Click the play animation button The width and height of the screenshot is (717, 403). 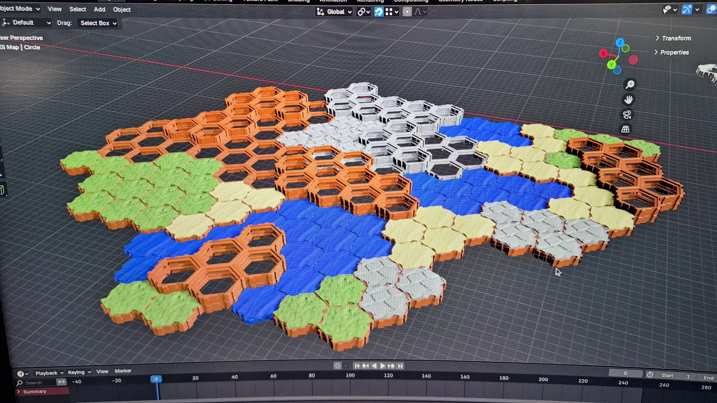click(x=382, y=366)
